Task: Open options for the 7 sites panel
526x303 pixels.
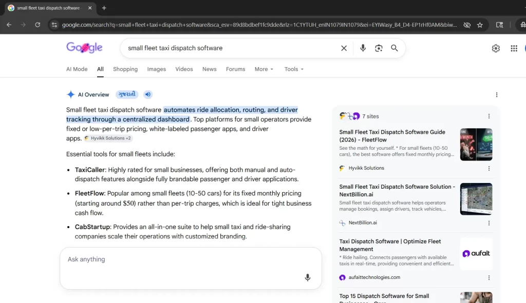Action: pos(489,116)
